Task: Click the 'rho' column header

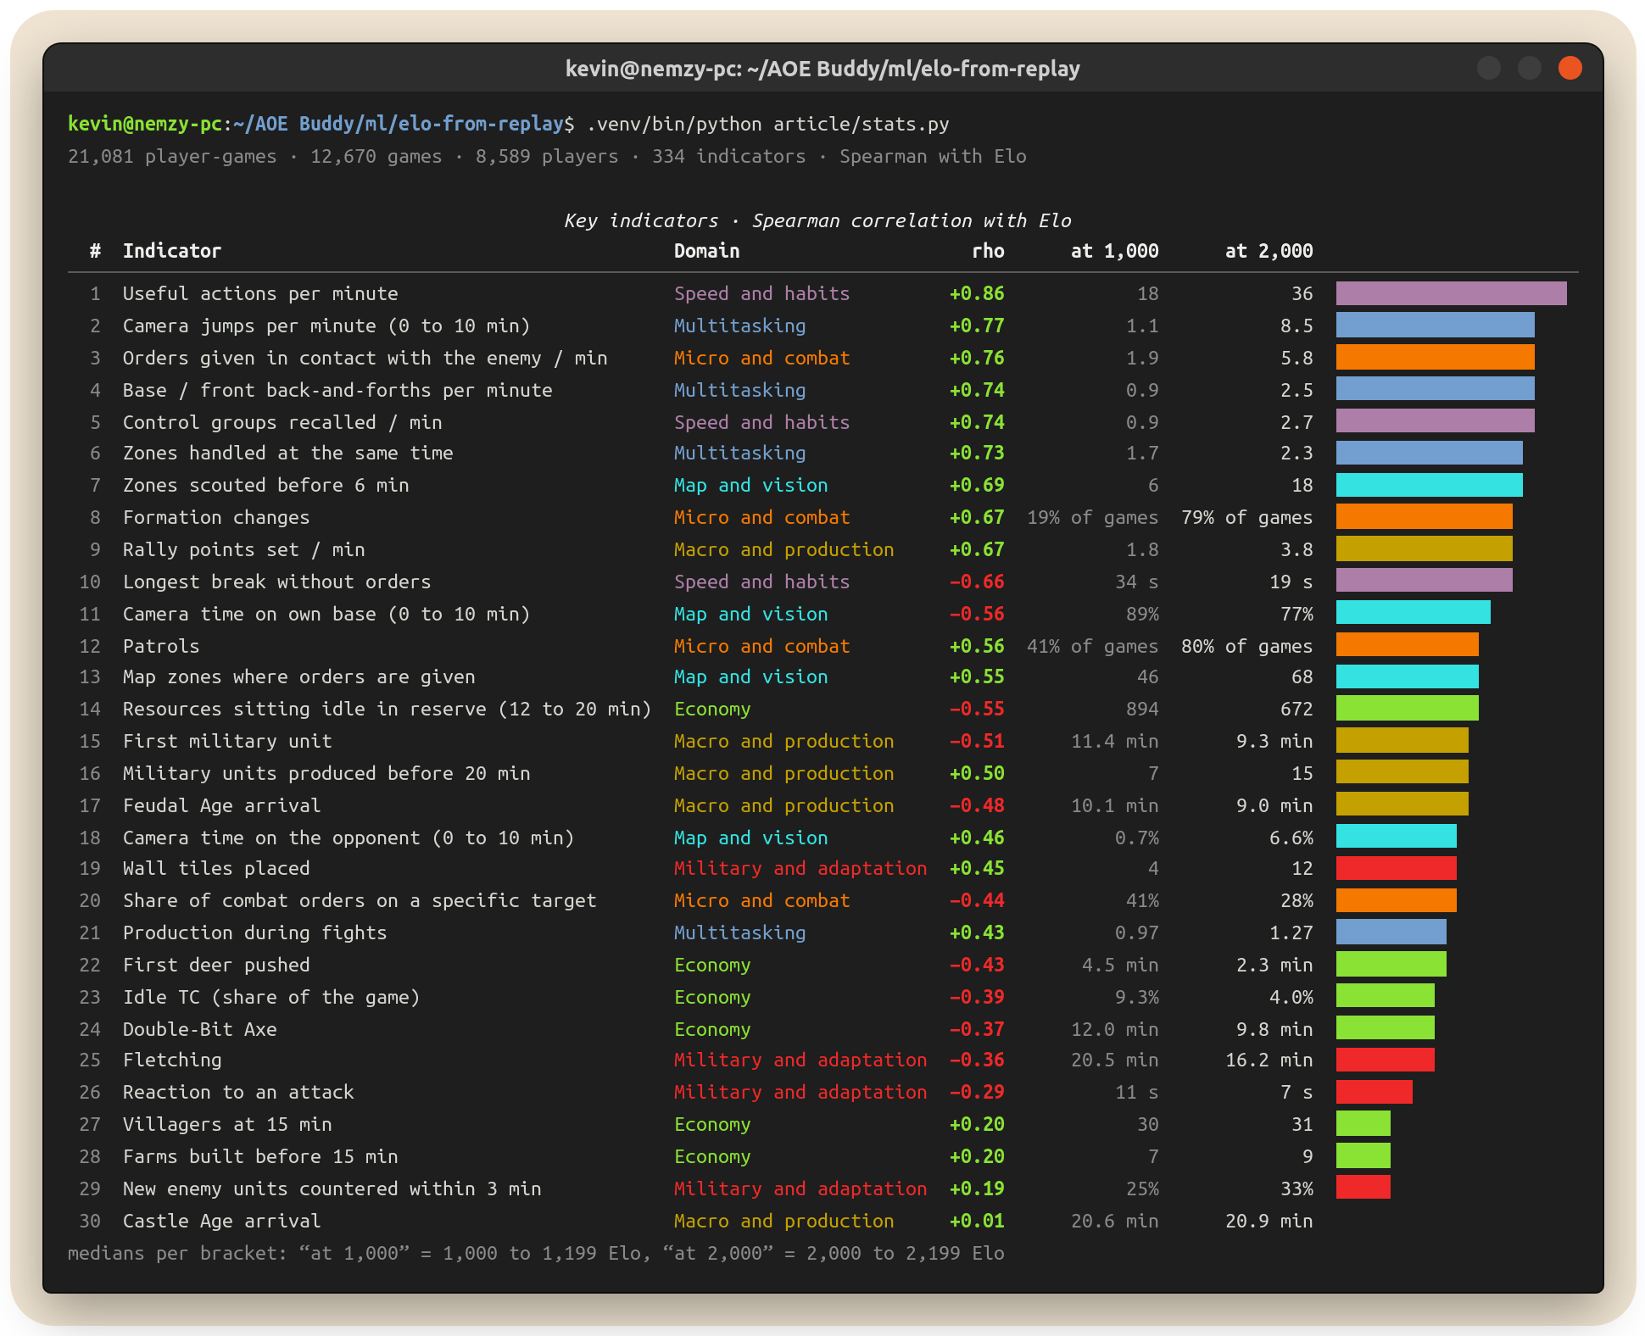Action: [x=988, y=251]
